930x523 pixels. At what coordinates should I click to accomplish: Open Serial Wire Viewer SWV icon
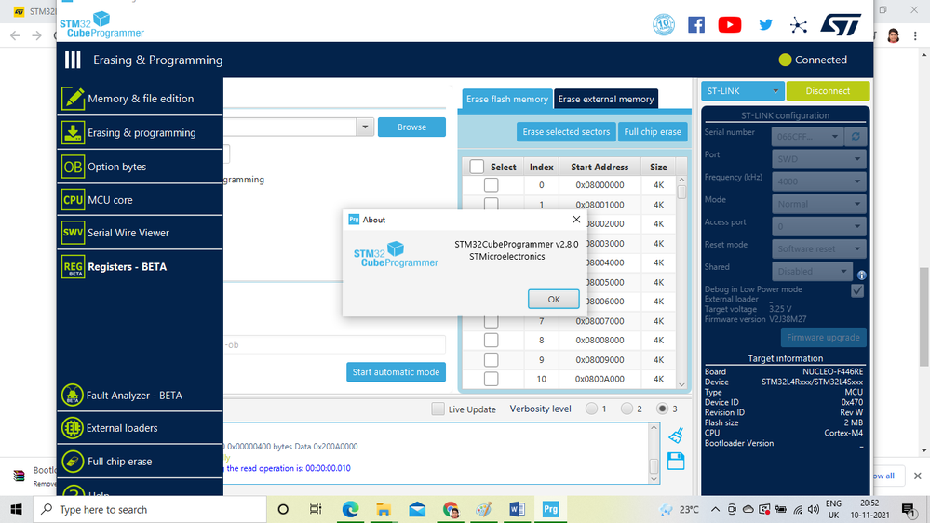click(73, 233)
